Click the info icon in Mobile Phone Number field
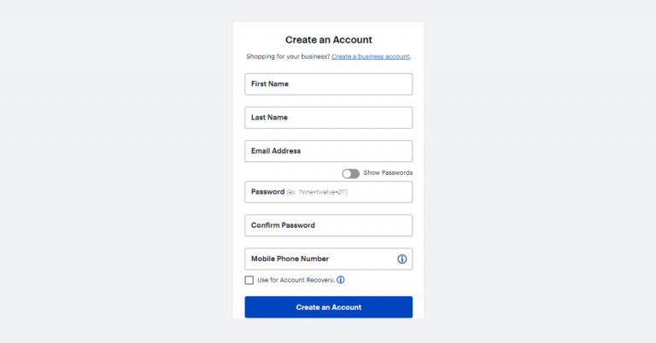The image size is (656, 343). [x=401, y=259]
